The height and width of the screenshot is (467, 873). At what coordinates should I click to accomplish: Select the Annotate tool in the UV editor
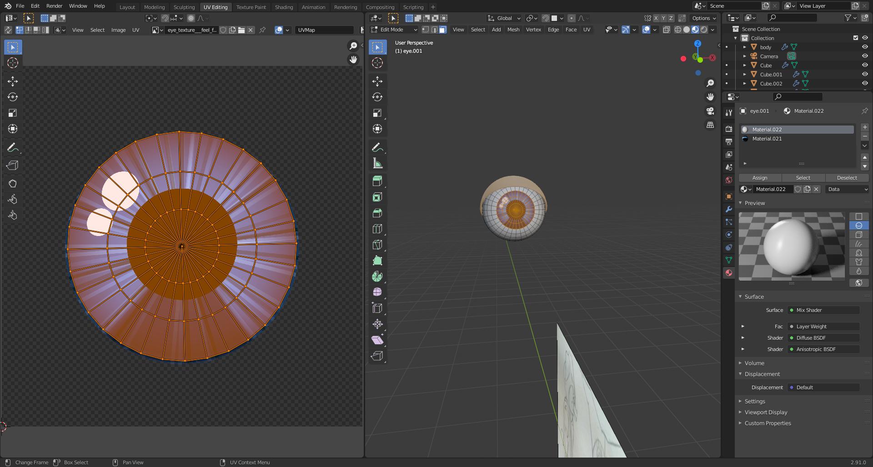13,148
